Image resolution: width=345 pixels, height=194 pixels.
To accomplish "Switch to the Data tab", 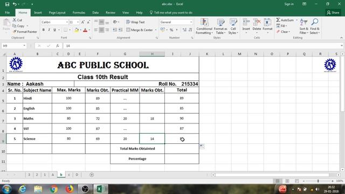I will tap(95, 12).
